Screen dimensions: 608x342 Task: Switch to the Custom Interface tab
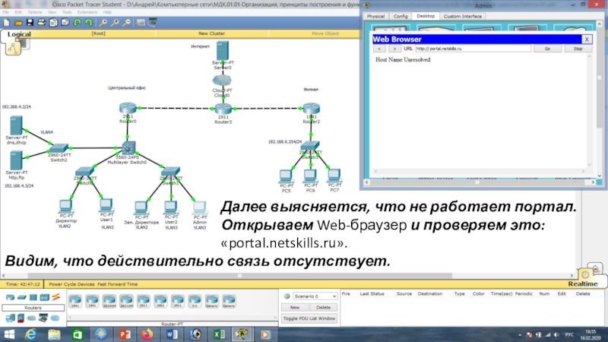(x=462, y=16)
